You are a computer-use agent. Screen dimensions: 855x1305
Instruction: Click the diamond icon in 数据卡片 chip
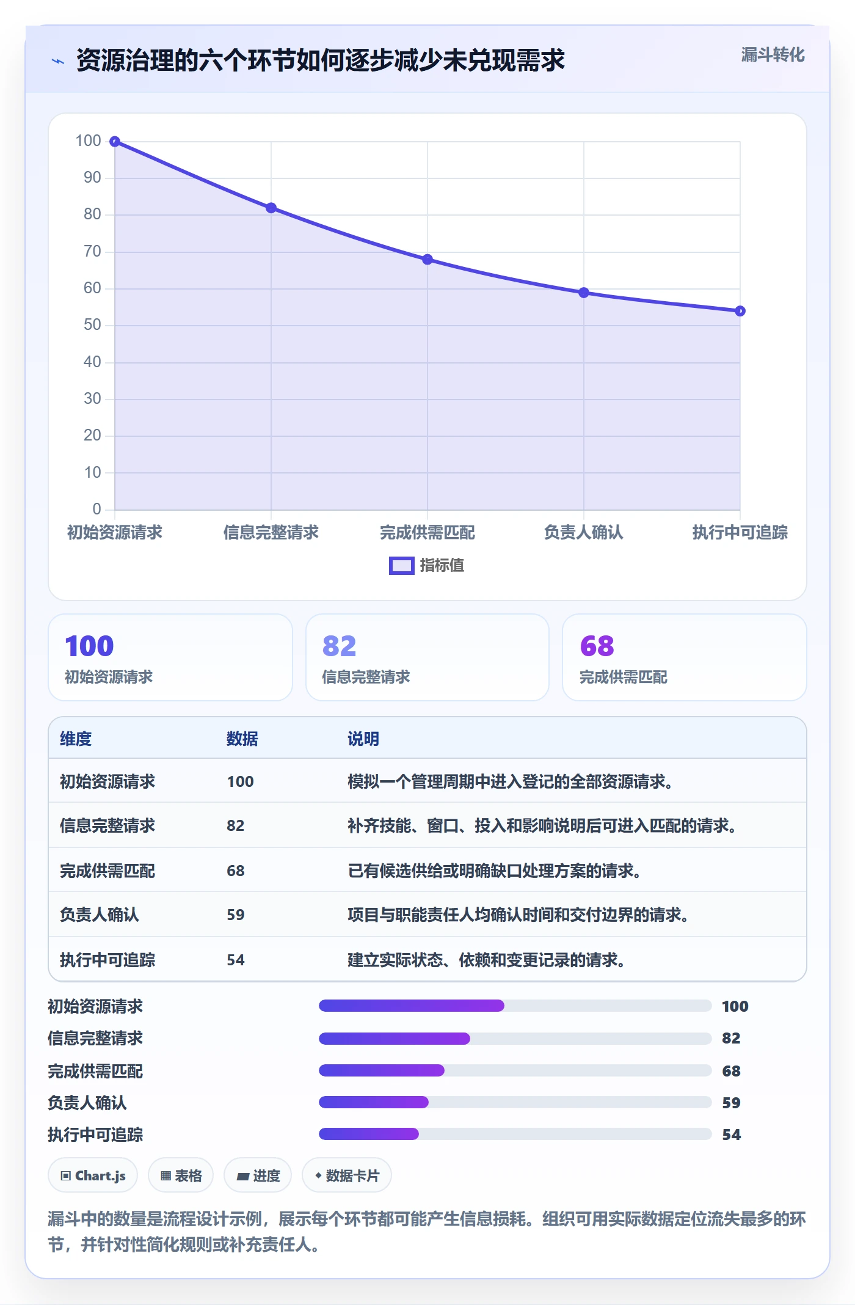pos(318,1175)
